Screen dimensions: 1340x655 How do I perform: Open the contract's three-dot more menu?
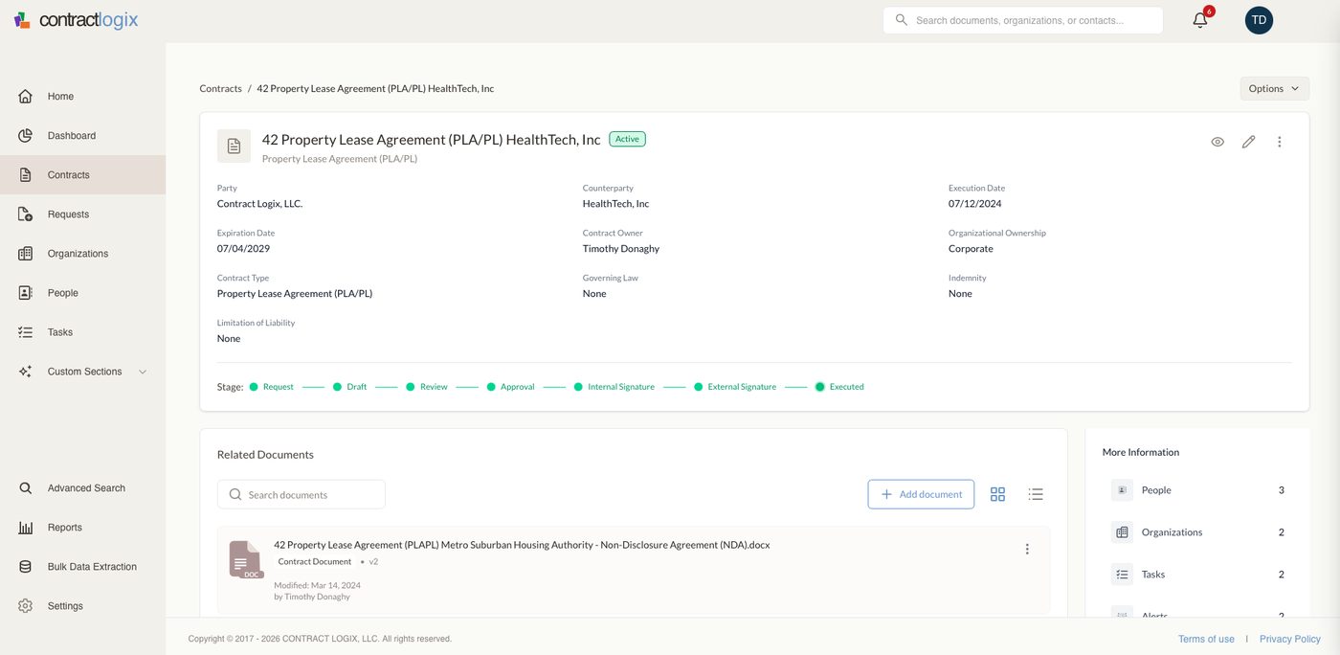pyautogui.click(x=1280, y=142)
